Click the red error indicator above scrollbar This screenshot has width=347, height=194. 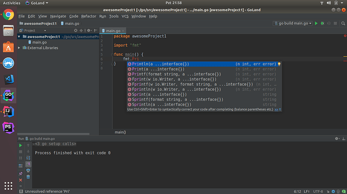point(345,36)
